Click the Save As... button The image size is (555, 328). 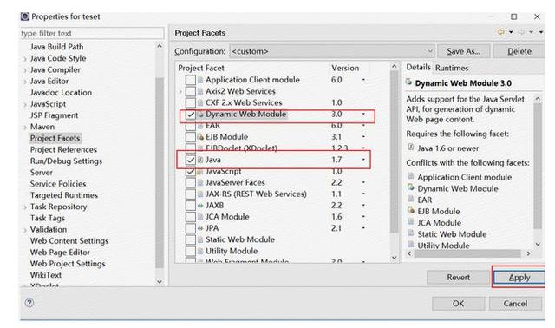463,51
